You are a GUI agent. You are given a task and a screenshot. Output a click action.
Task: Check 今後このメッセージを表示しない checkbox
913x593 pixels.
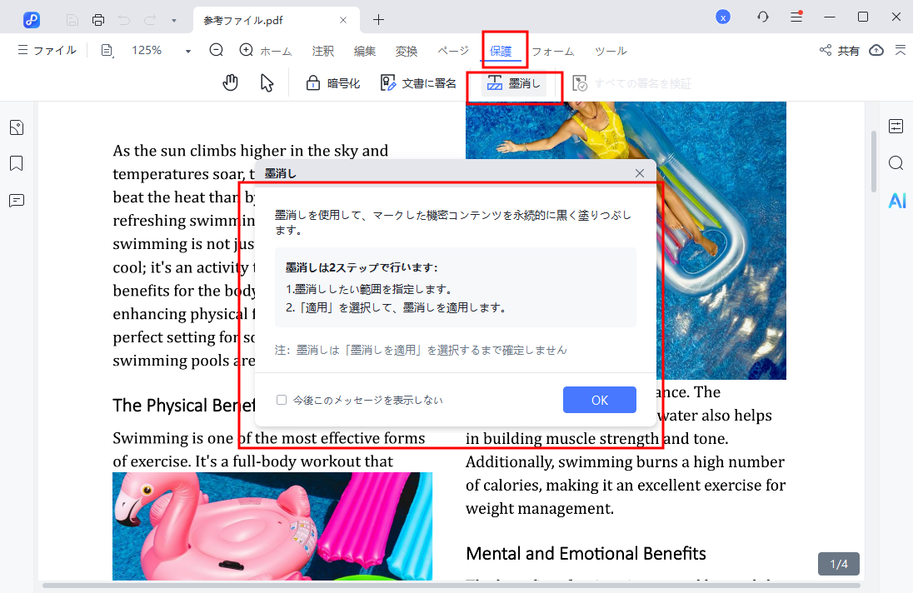(282, 400)
